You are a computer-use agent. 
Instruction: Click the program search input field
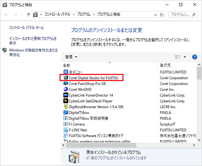click(183, 14)
